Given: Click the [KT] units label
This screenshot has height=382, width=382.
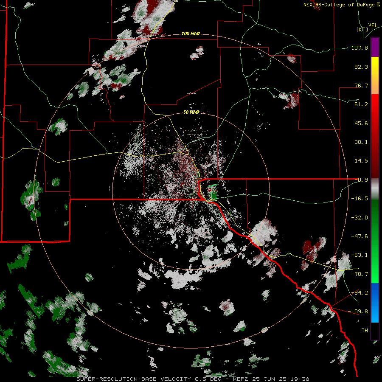Looking at the screenshot, I should pyautogui.click(x=362, y=29).
